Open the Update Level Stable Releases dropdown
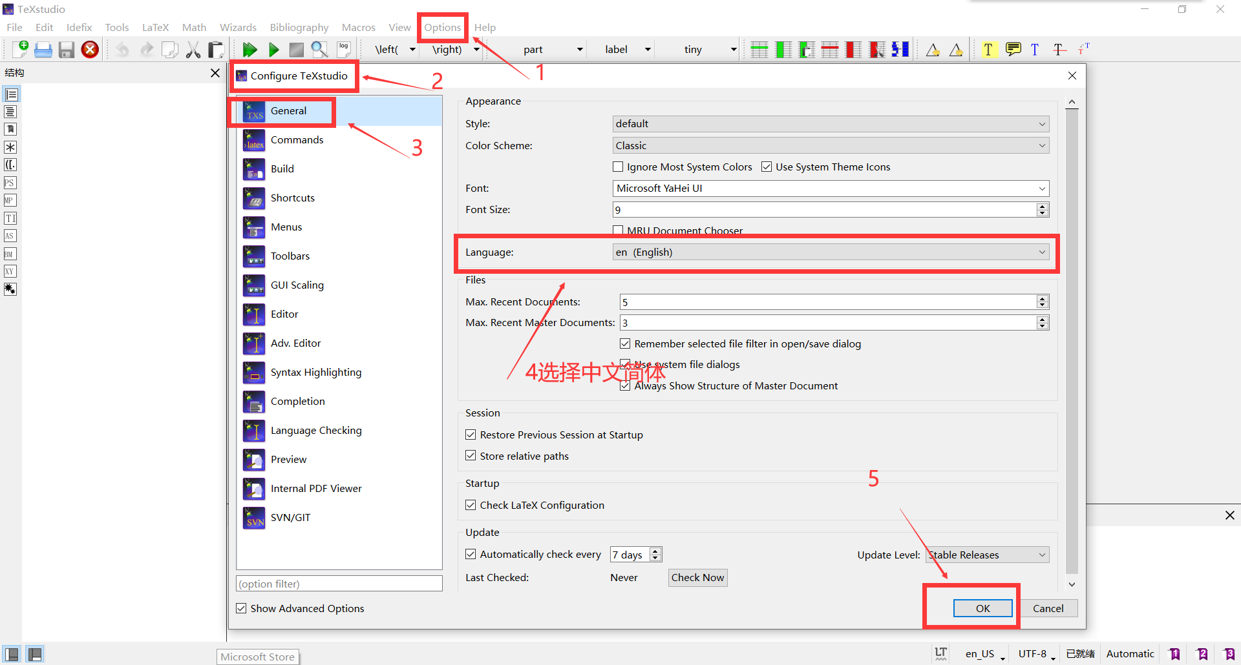The width and height of the screenshot is (1241, 665). coord(987,555)
